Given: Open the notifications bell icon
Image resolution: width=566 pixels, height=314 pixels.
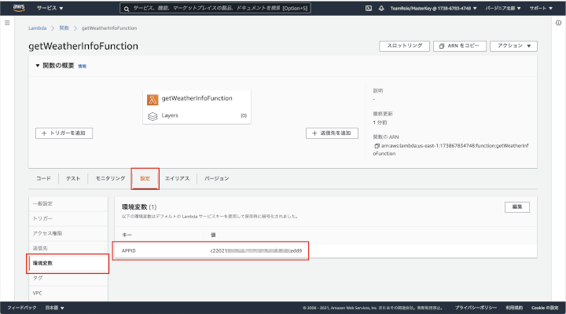Looking at the screenshot, I should point(381,8).
